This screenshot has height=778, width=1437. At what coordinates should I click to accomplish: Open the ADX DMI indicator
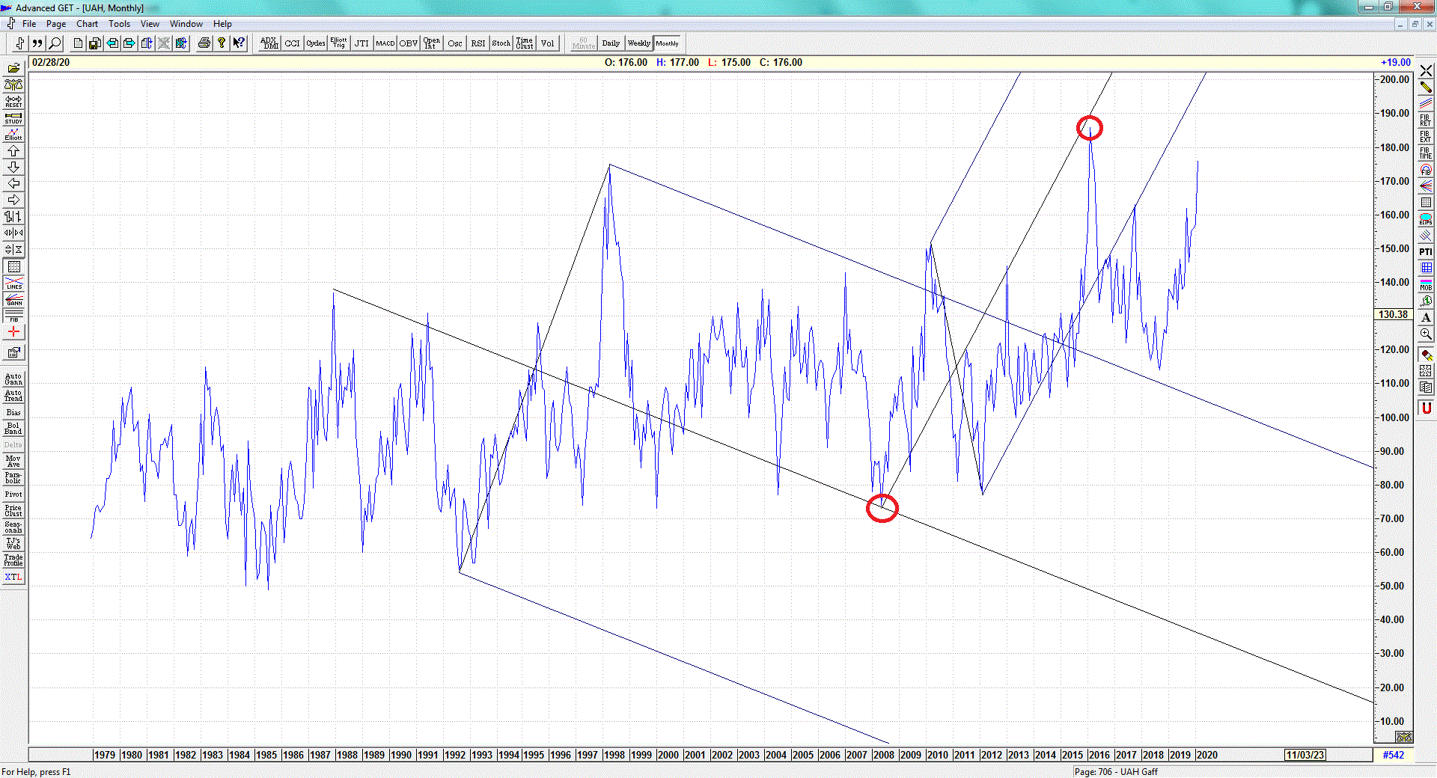269,43
